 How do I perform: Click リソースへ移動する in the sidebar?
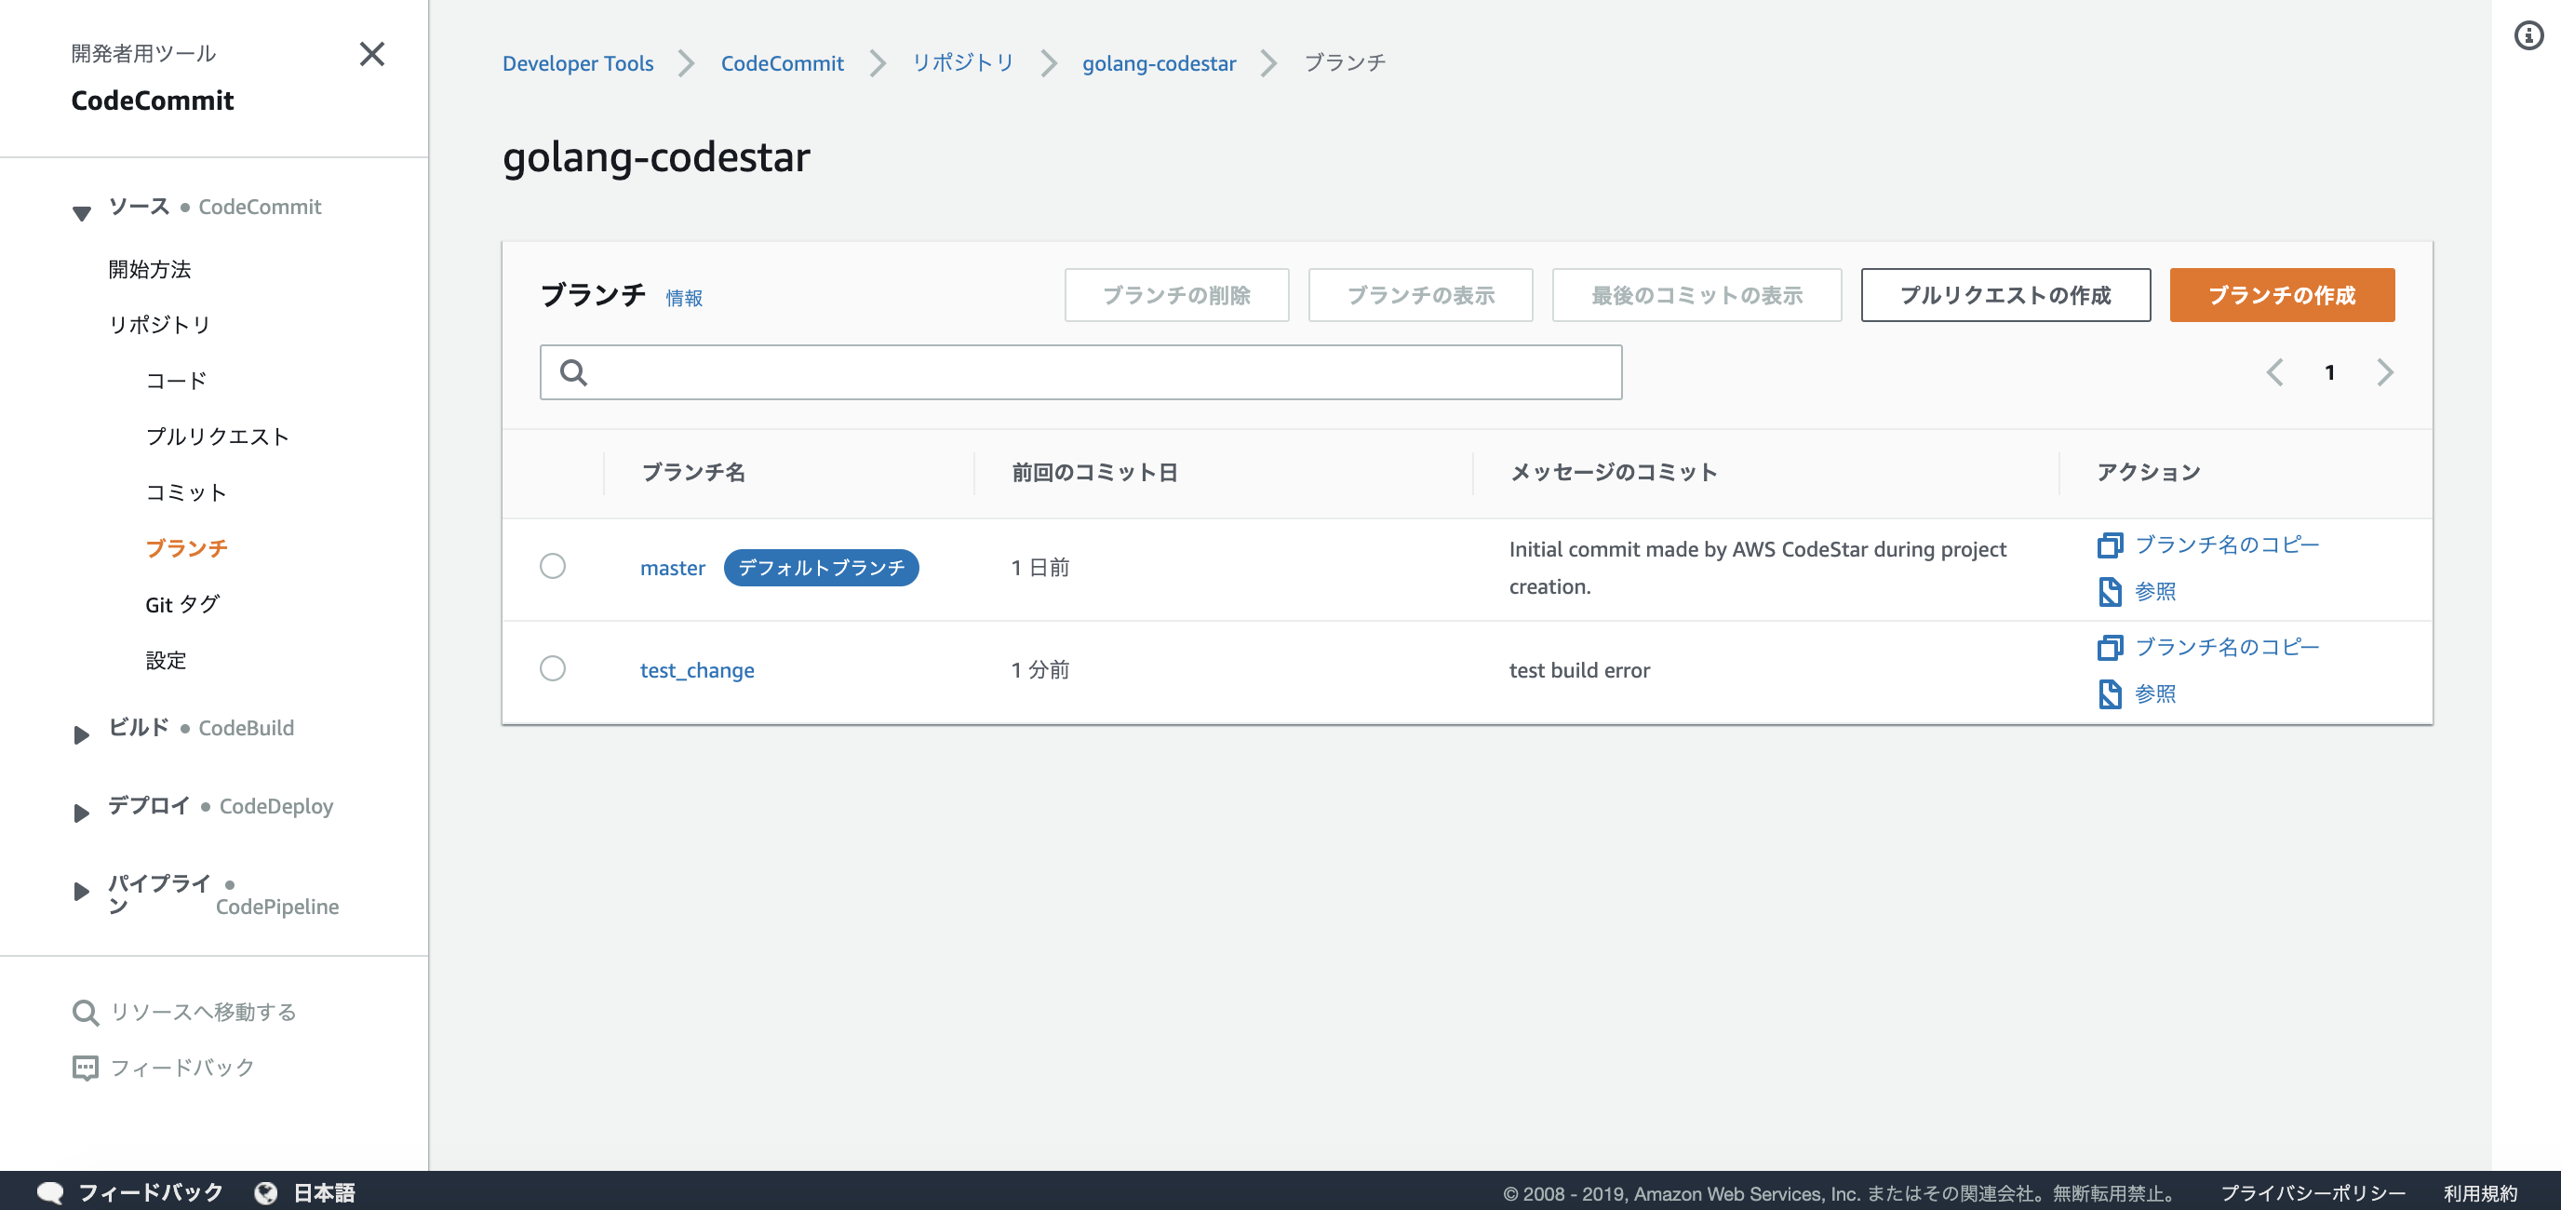203,1012
